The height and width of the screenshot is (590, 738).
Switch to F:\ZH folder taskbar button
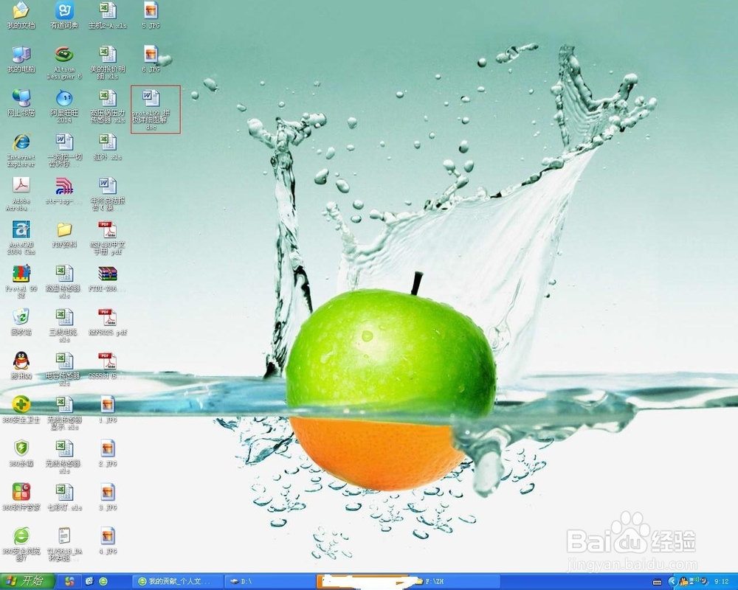[x=454, y=582]
